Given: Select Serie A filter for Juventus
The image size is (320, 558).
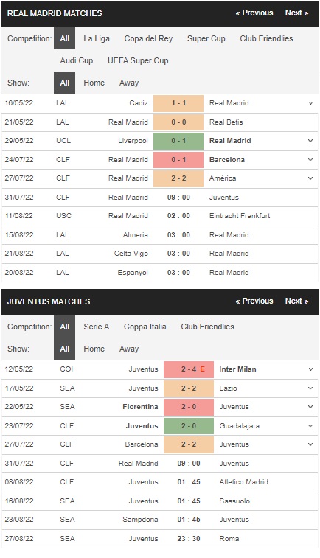Looking at the screenshot, I should pyautogui.click(x=96, y=327).
